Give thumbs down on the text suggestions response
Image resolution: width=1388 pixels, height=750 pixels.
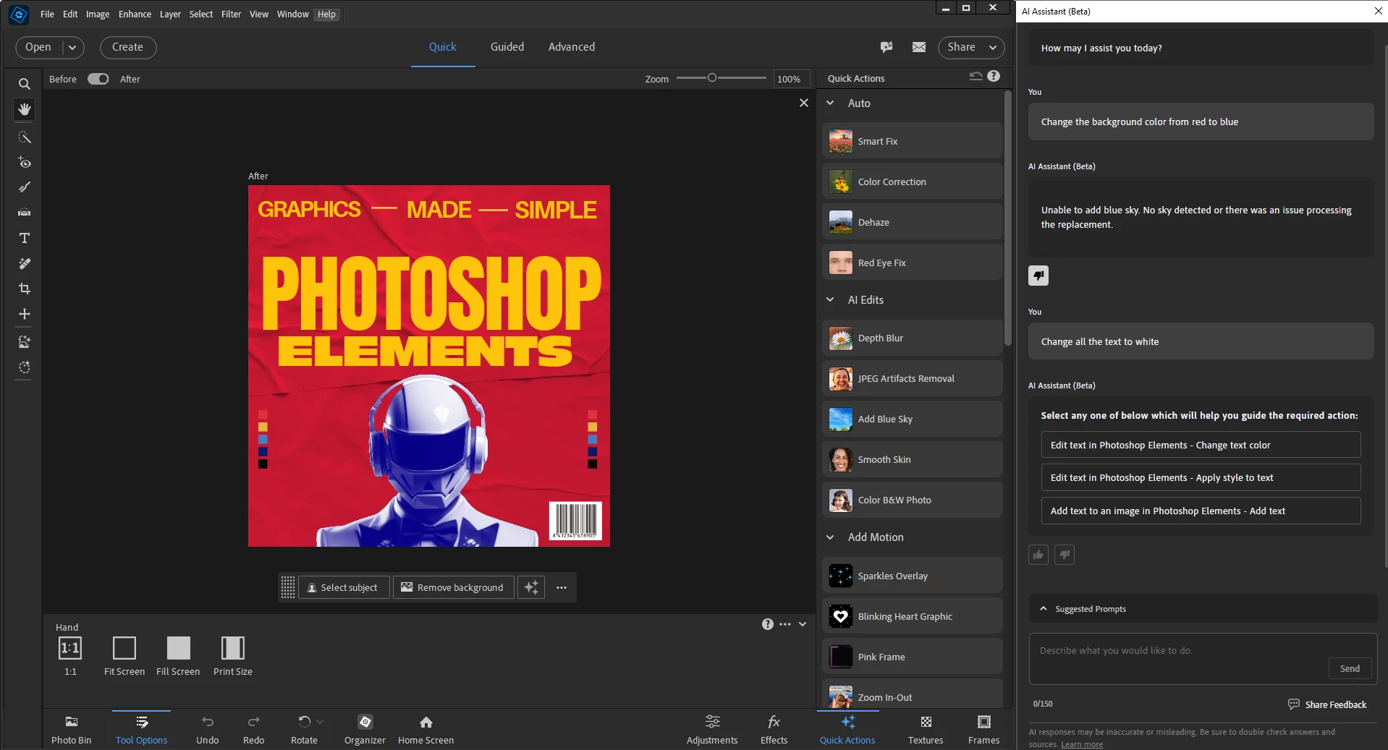point(1065,555)
